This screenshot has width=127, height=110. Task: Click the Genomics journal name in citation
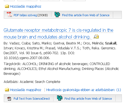[x=109, y=48]
